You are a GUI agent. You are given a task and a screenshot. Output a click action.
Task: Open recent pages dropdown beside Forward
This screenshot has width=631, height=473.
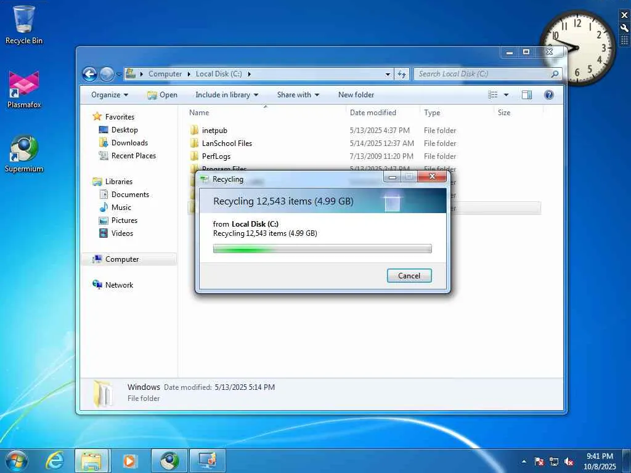tap(119, 75)
